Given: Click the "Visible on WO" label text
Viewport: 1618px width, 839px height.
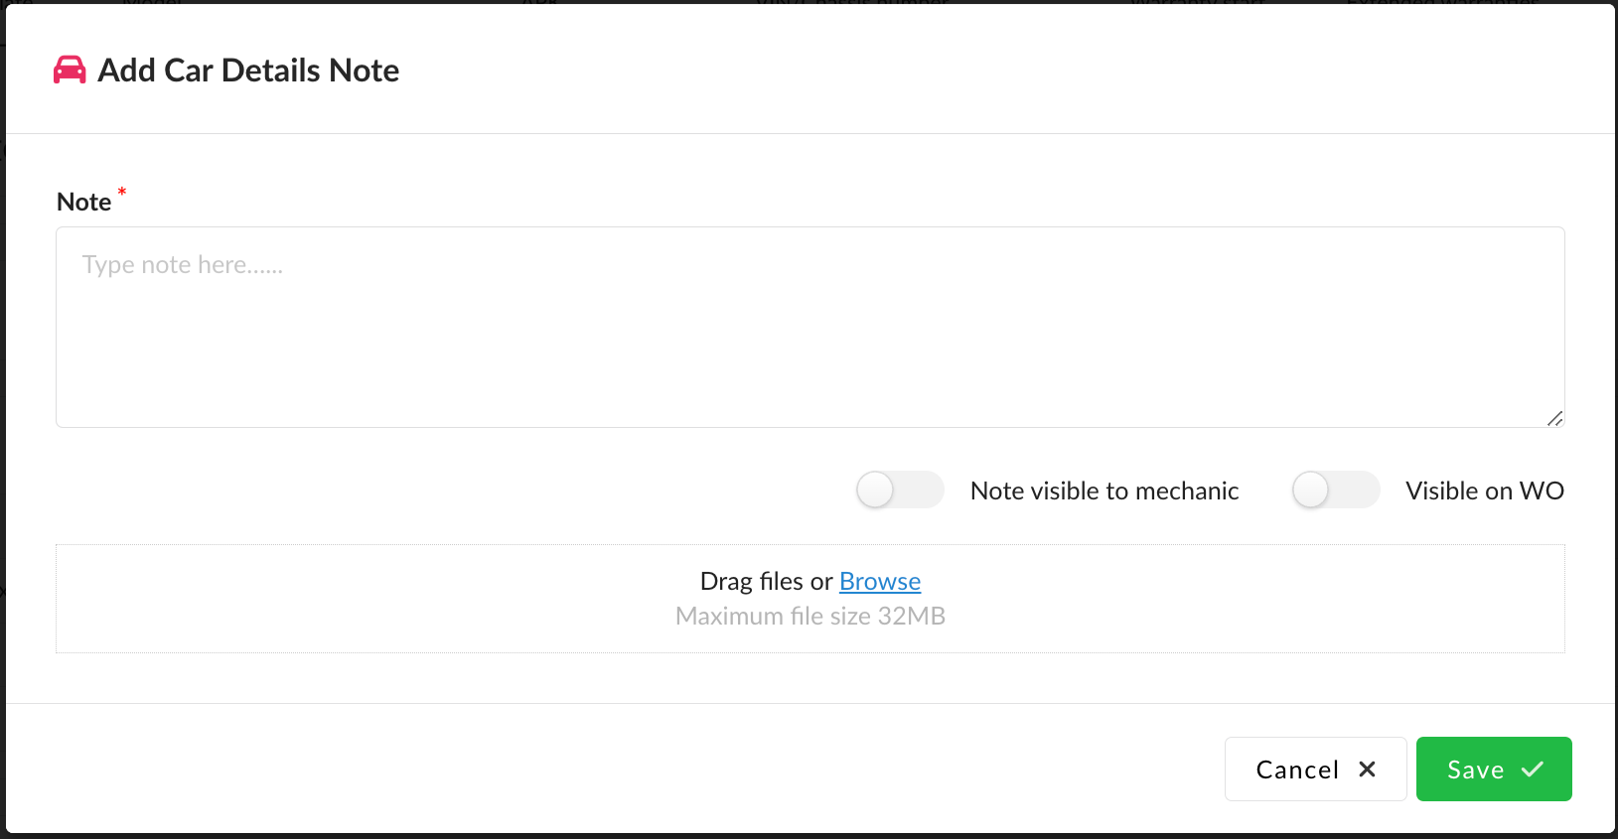Looking at the screenshot, I should point(1484,491).
